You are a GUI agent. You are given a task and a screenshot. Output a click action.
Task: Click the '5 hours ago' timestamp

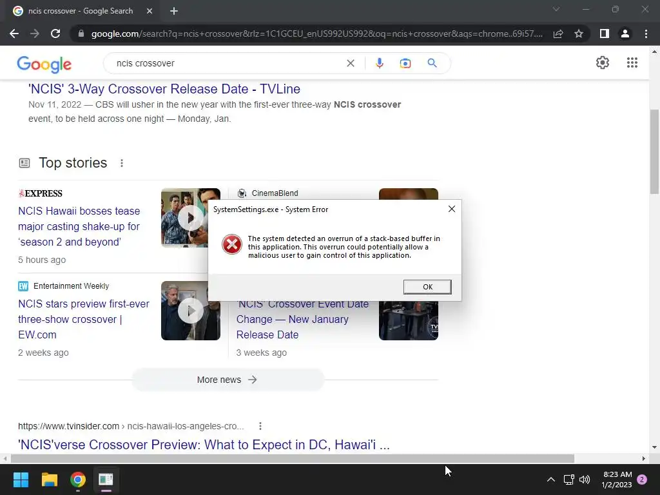42,260
